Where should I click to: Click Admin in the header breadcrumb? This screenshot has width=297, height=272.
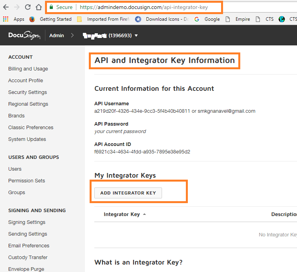(x=56, y=36)
